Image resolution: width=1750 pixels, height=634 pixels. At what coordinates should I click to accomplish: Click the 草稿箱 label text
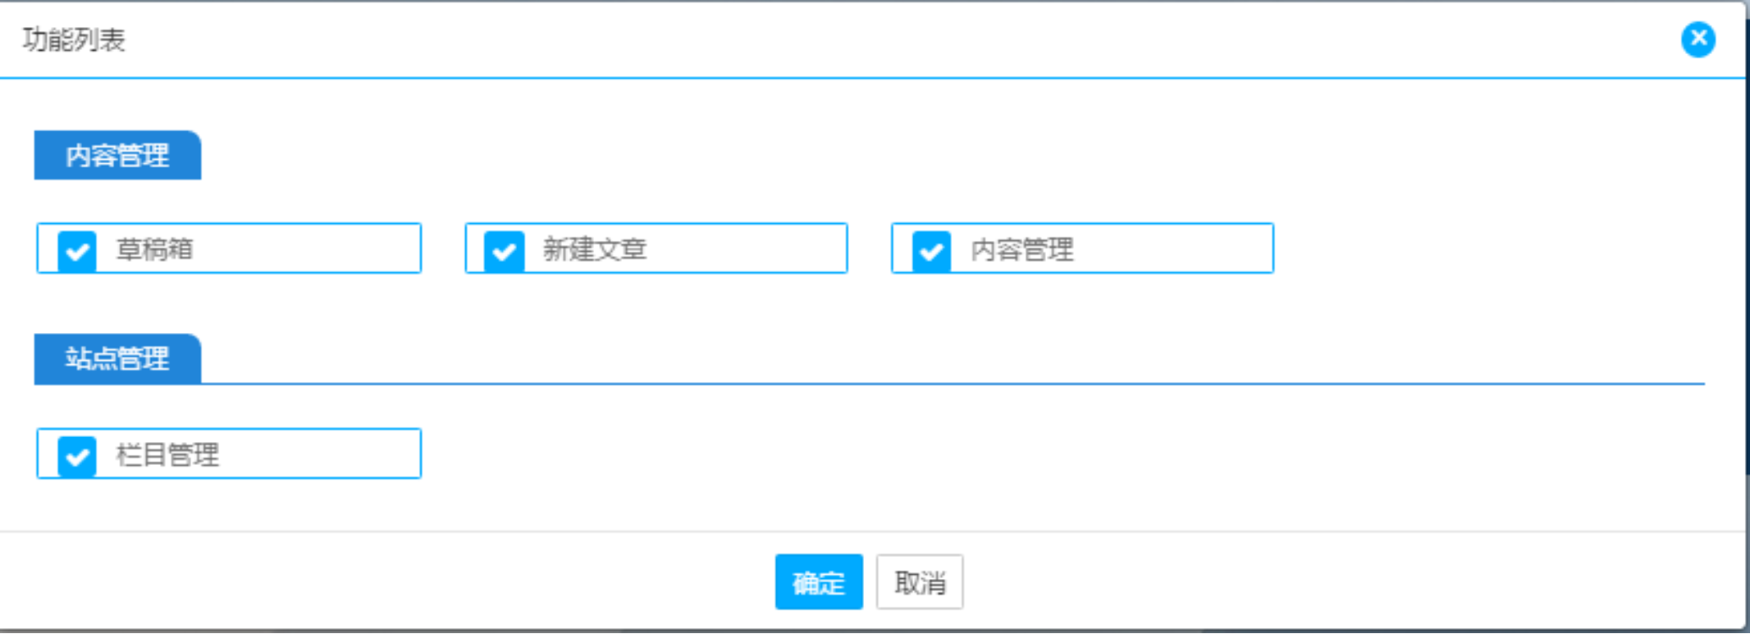155,249
